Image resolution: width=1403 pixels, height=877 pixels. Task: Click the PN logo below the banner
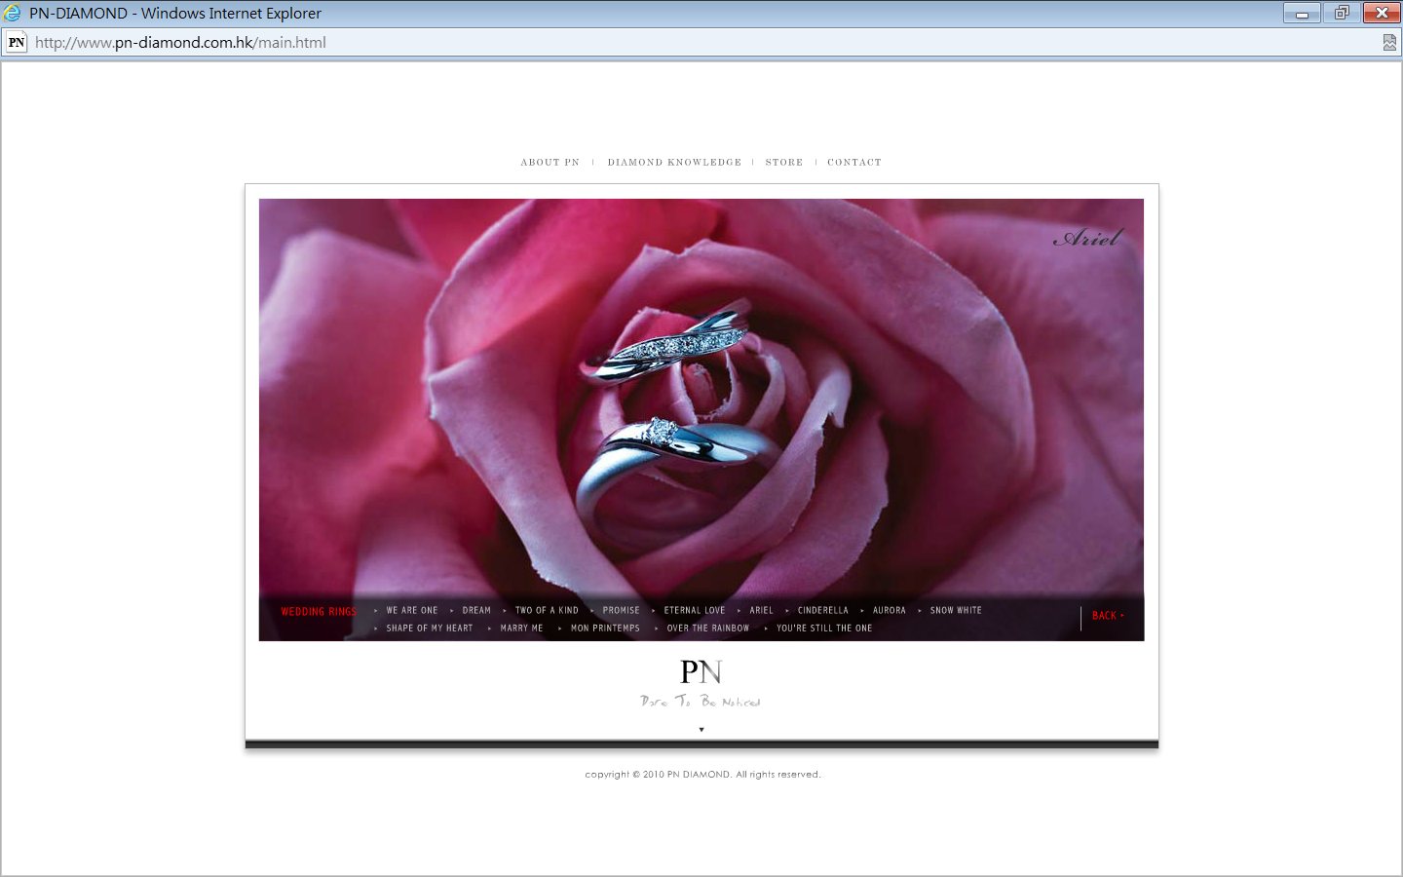701,672
